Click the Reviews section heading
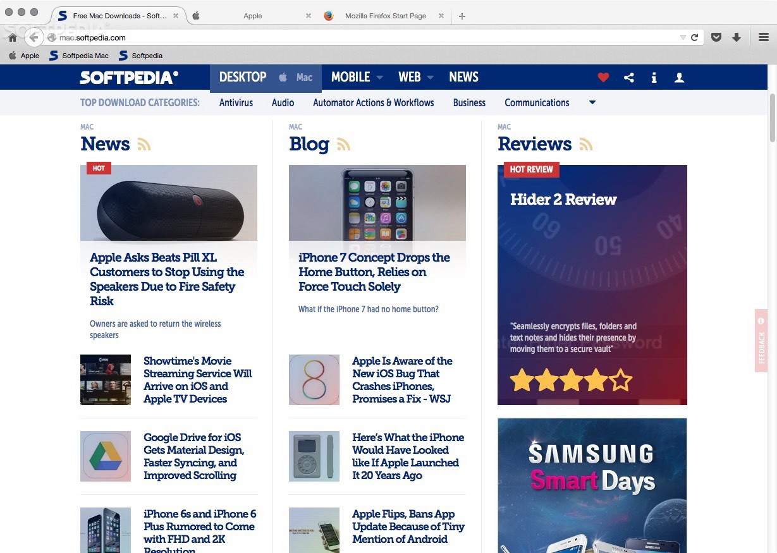This screenshot has width=777, height=553. 535,144
